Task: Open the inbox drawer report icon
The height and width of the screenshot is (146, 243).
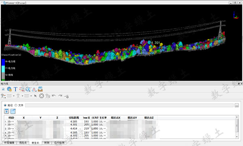Action: click(x=40, y=89)
